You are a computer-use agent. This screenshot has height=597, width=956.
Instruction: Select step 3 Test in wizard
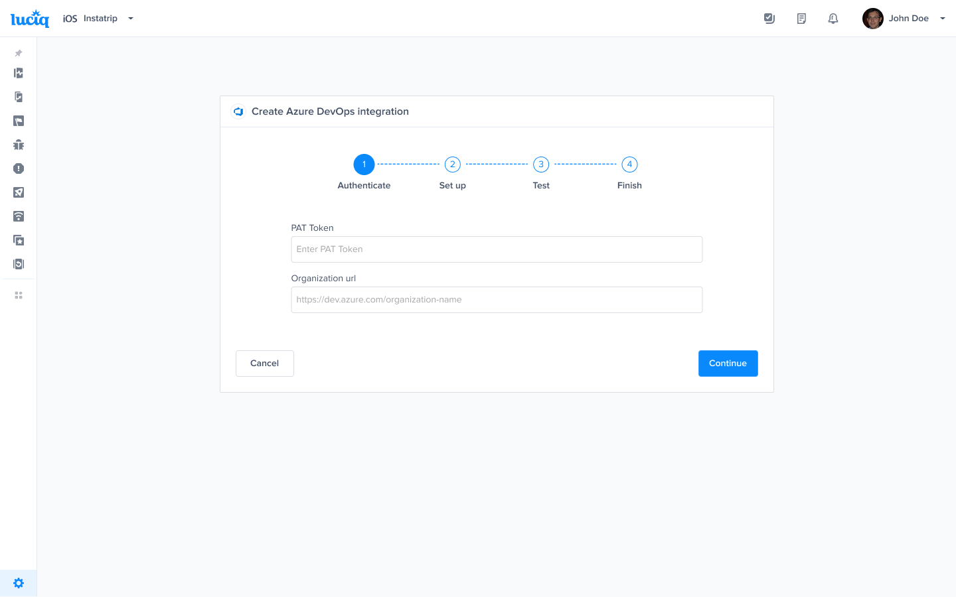[x=541, y=165]
